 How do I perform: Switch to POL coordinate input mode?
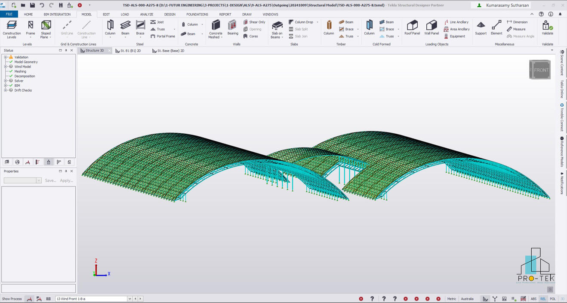552,298
